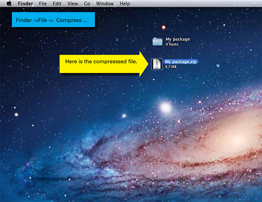262x202 pixels.
Task: Click the '9.7 MB' file size text
Action: pyautogui.click(x=170, y=67)
